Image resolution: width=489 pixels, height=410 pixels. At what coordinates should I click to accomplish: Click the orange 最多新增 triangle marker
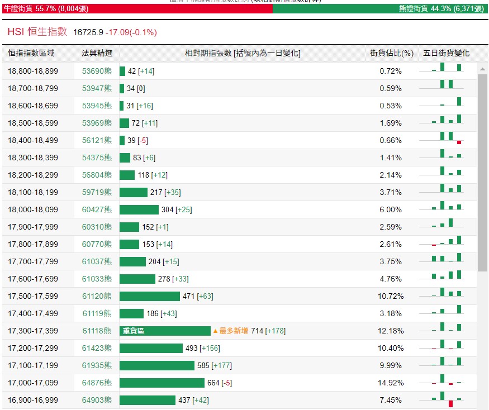[215, 331]
